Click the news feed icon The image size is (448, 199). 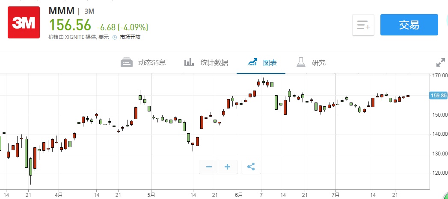pos(127,63)
